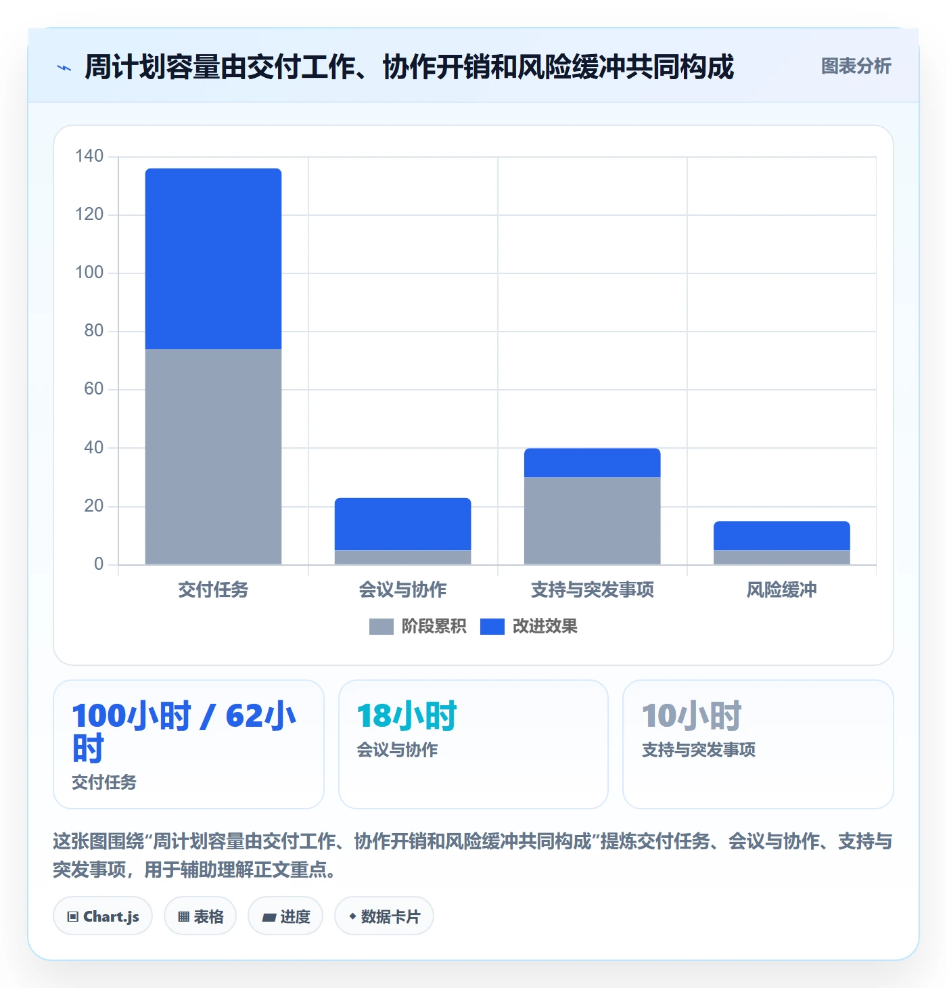Toggle the 阶段累积 legend entry
Image resolution: width=947 pixels, height=988 pixels.
point(417,627)
